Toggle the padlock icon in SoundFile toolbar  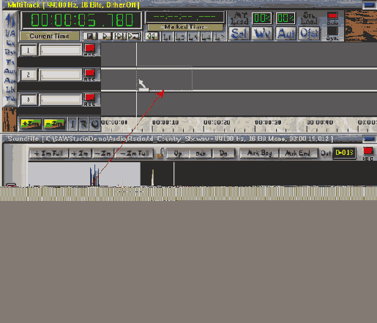160,153
